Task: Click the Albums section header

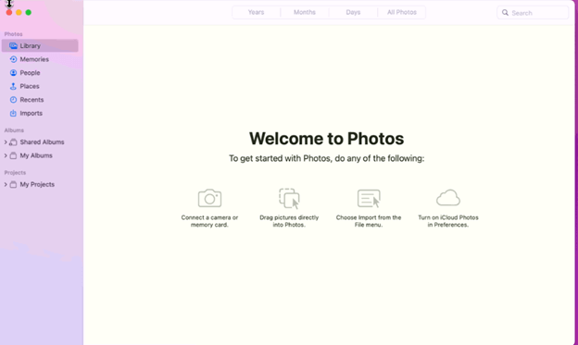Action: click(x=14, y=130)
